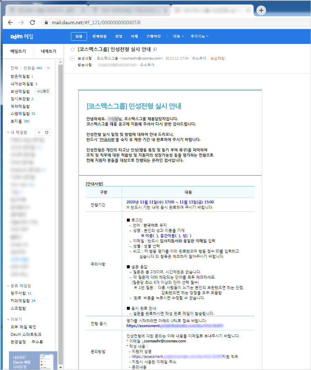Click the cosmaxhr@cosmax.com email in 문의방법

tap(164, 341)
